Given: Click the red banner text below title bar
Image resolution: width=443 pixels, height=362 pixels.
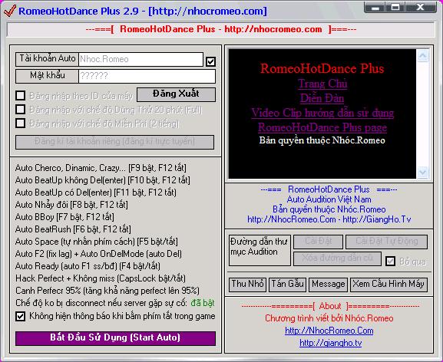Looking at the screenshot, I should 221,29.
